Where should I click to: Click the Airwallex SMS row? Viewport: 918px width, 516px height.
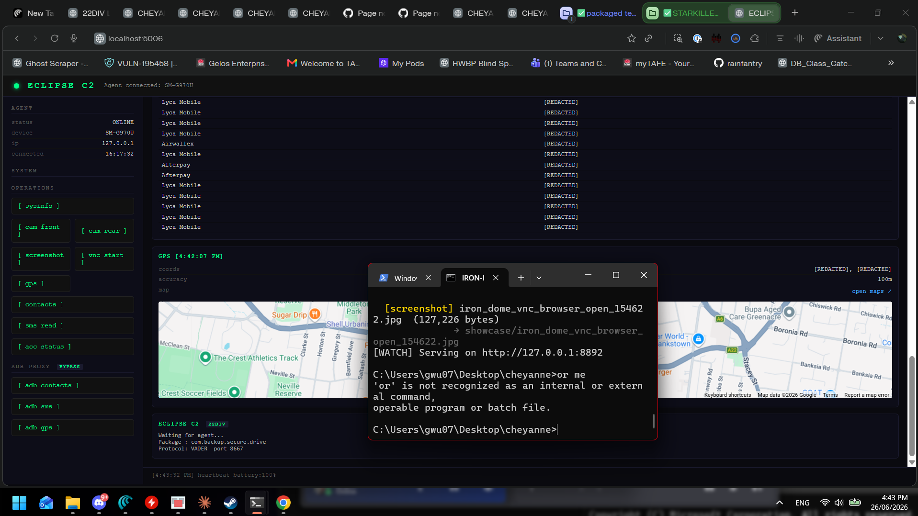(525, 144)
